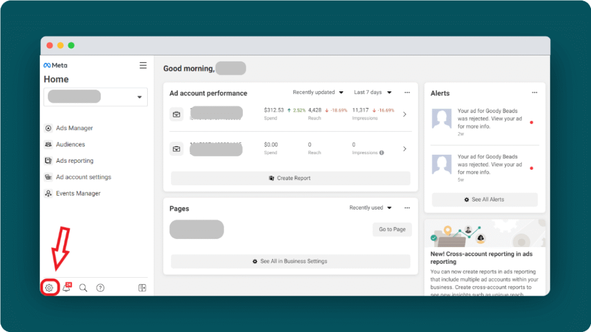Open Ad account performance more options dots
The width and height of the screenshot is (591, 332).
[407, 92]
